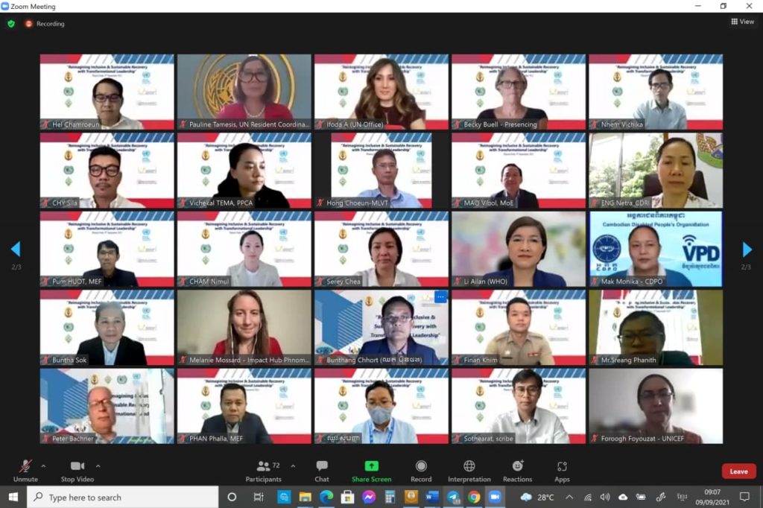
Task: Open Microsoft Store from taskbar
Action: pos(347,497)
